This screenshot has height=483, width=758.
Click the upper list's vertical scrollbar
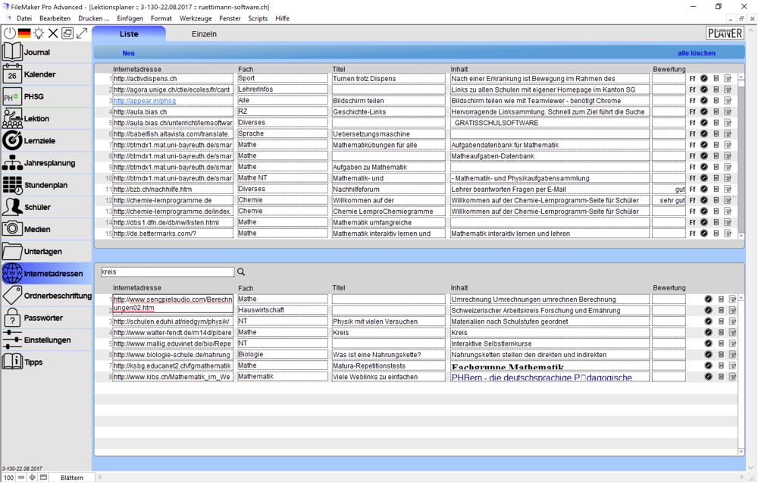tap(741, 155)
